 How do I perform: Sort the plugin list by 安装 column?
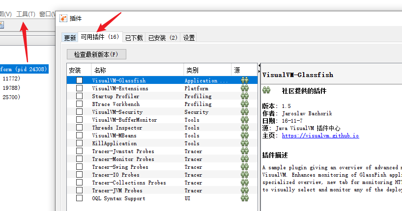point(79,70)
